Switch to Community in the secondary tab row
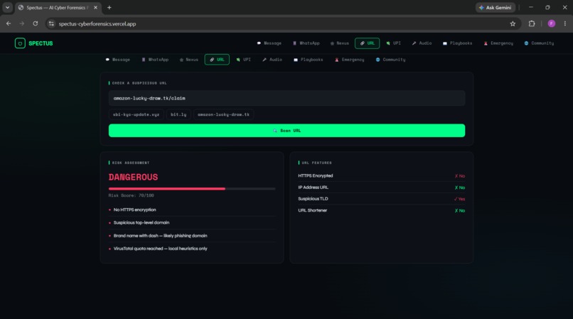Viewport: 573px width, 319px height. coord(390,60)
